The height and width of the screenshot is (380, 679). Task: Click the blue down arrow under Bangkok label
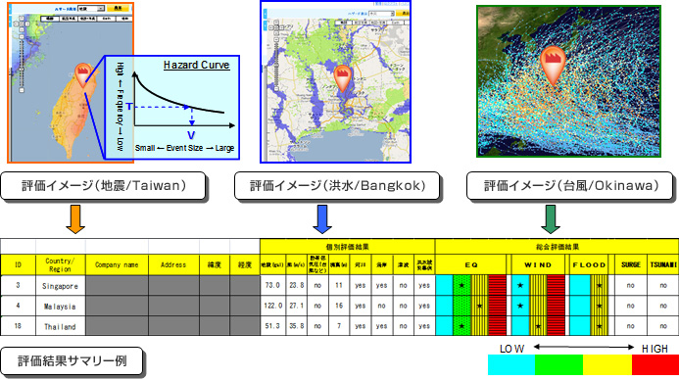tap(322, 219)
